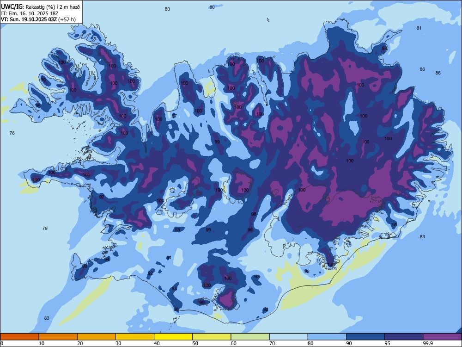Click the legend tick label '0'
The width and height of the screenshot is (462, 347).
click(x=2, y=343)
